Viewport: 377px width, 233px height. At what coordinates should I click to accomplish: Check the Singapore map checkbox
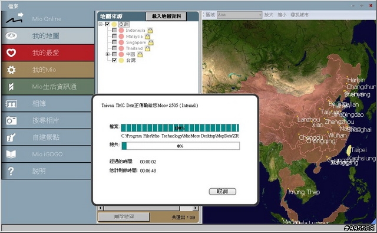pos(115,42)
